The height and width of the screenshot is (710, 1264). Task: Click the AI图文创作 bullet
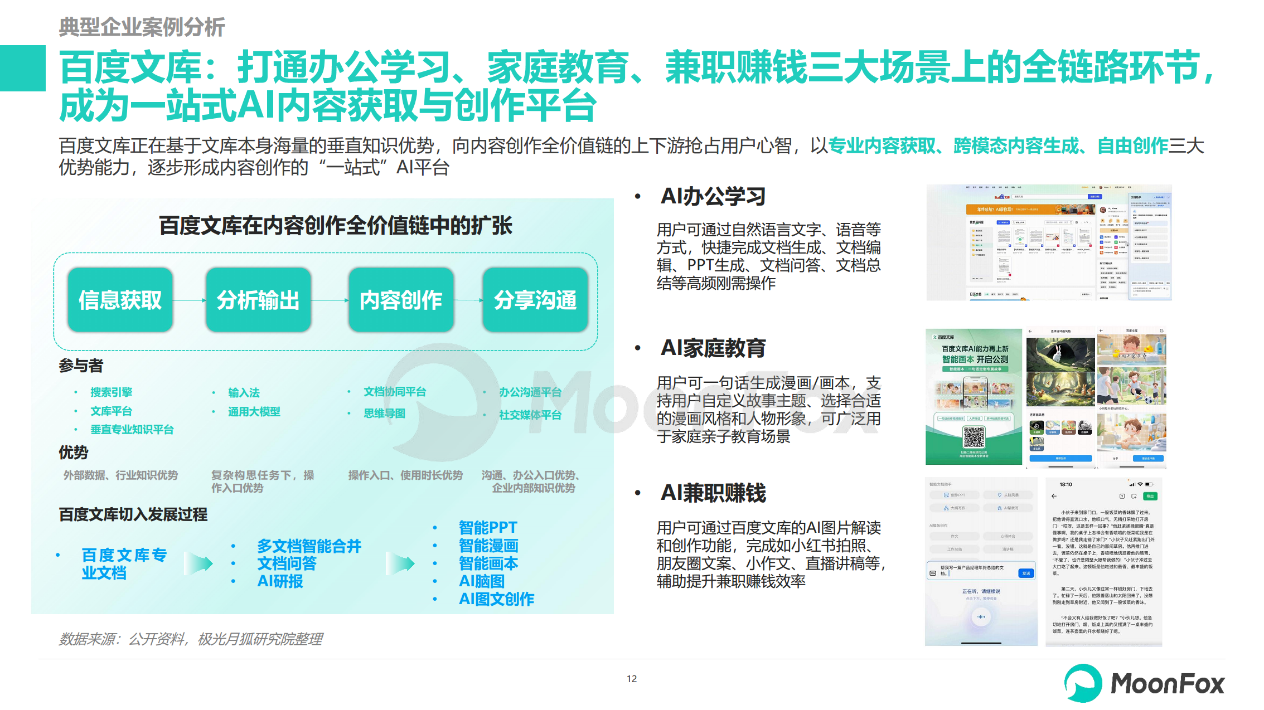[496, 599]
